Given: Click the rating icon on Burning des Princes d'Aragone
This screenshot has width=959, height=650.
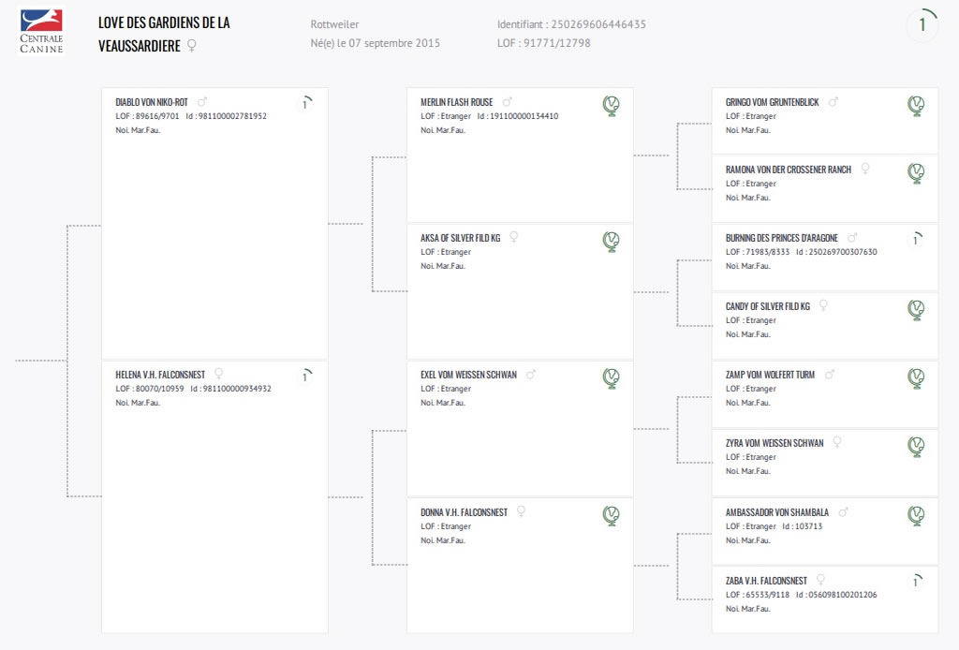Looking at the screenshot, I should point(917,239).
